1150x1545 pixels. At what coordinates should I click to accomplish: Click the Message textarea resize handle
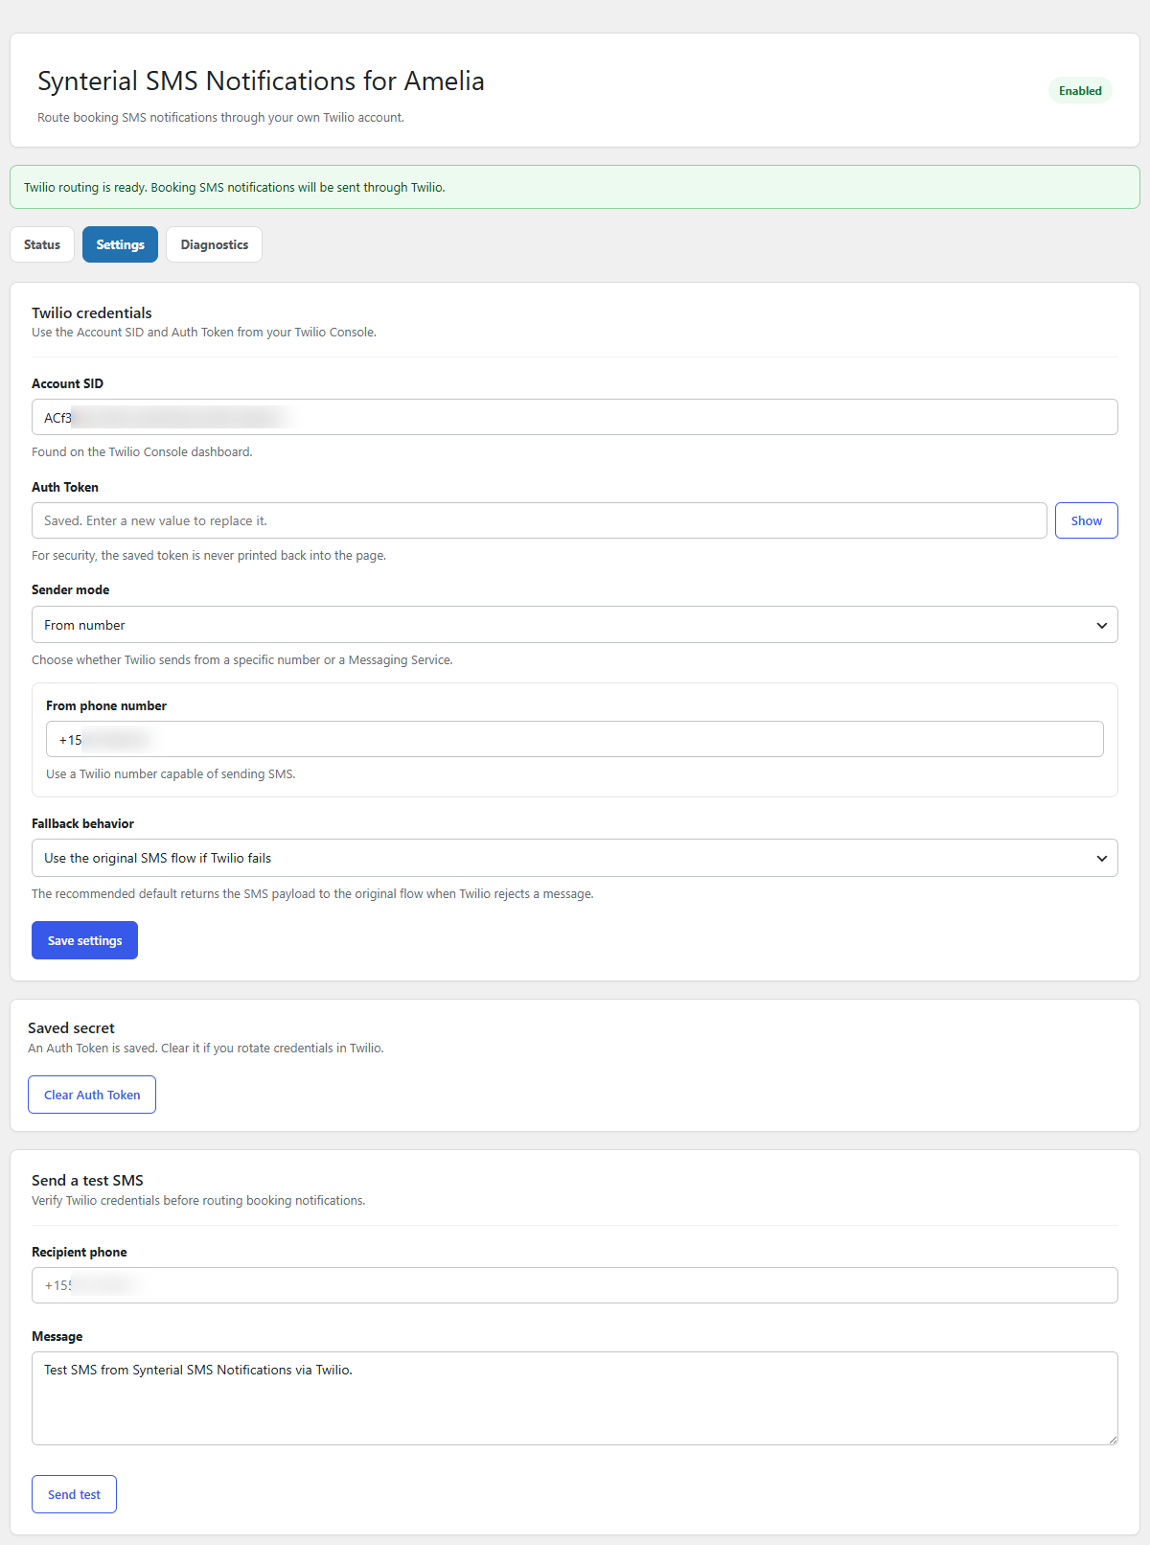[1113, 1440]
